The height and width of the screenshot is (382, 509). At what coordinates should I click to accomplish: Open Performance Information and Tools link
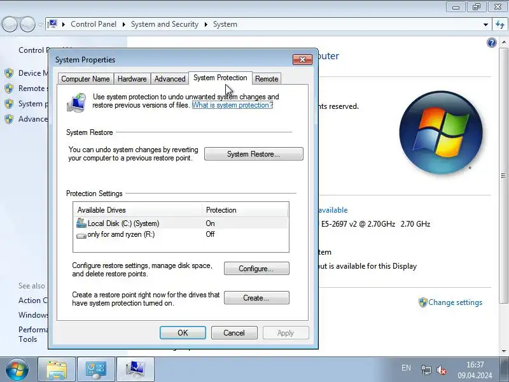pos(33,334)
